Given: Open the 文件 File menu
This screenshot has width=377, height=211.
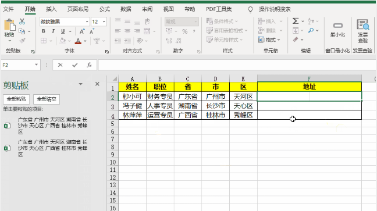Looking at the screenshot, I should tap(8, 9).
